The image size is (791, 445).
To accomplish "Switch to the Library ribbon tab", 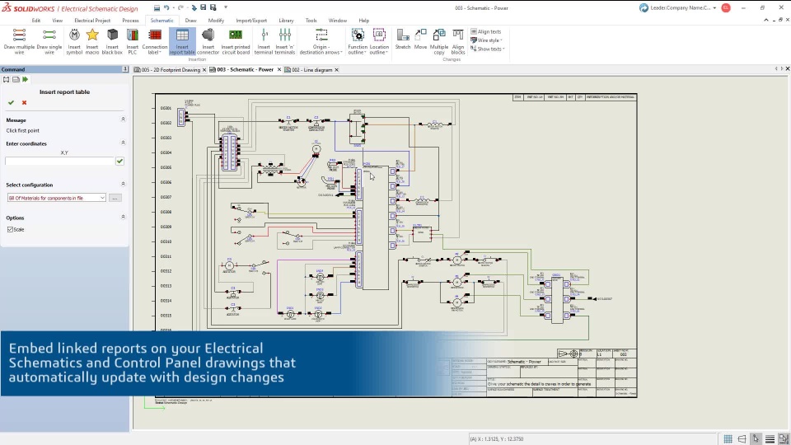I will coord(286,21).
